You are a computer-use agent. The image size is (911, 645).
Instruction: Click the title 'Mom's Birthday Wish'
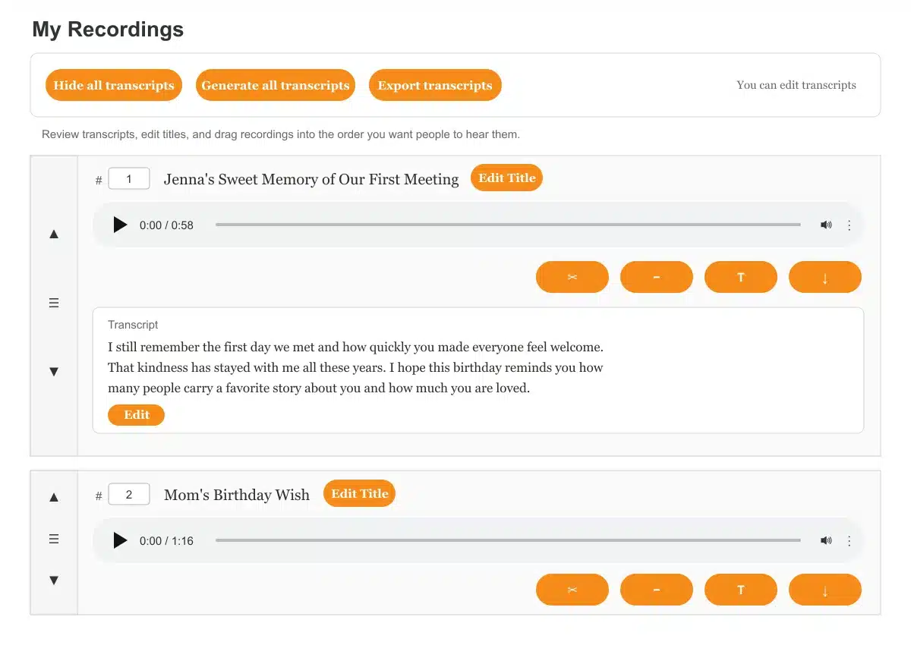coord(237,495)
